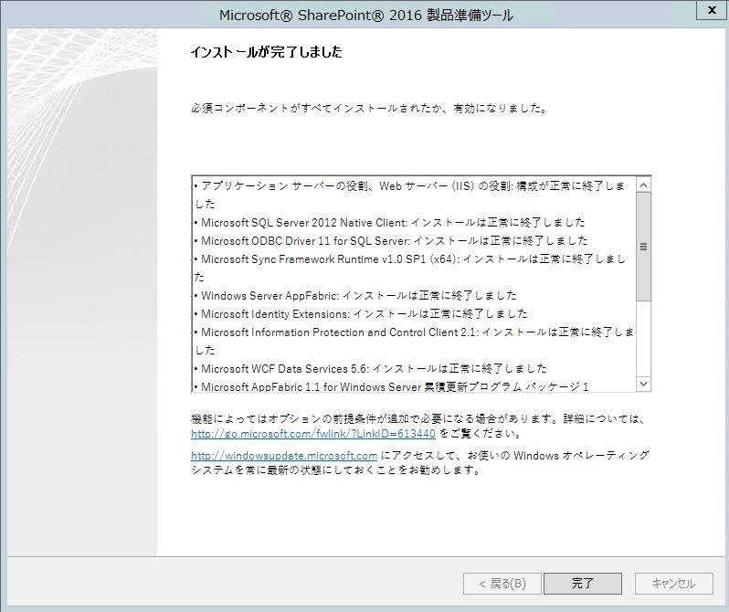Select the Microsoft SQL Server 2012 Native Client line
Viewport: 729px width, 612px height.
[390, 222]
